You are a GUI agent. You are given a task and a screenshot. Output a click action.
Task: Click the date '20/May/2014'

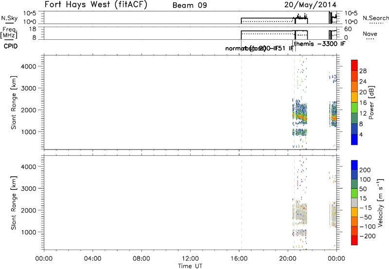coord(310,5)
